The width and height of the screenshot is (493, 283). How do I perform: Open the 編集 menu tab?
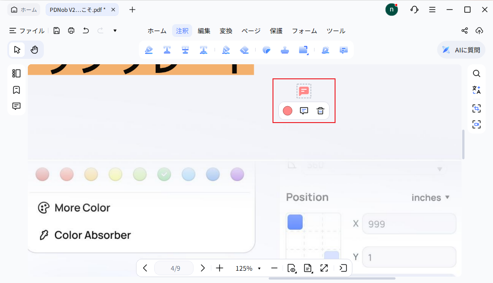(204, 31)
